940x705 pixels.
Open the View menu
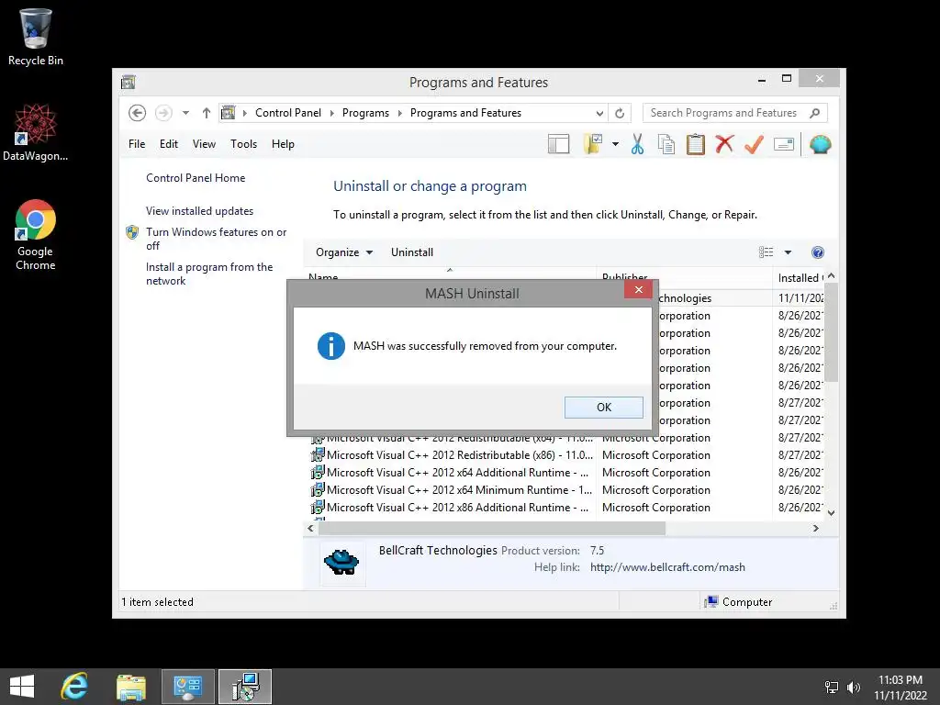coord(204,144)
